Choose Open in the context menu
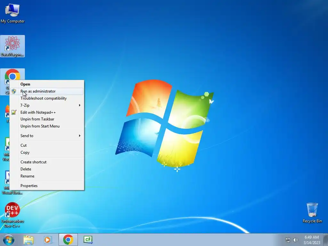 click(x=47, y=84)
